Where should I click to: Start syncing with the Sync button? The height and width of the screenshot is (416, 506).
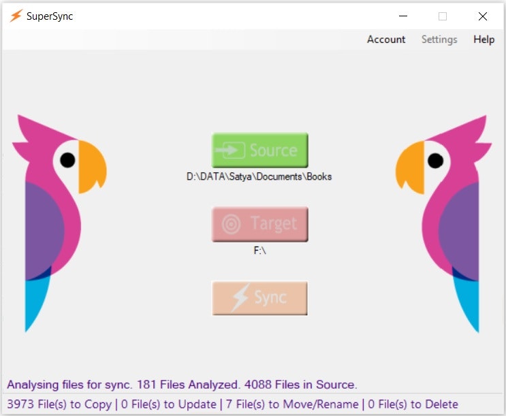pyautogui.click(x=259, y=298)
